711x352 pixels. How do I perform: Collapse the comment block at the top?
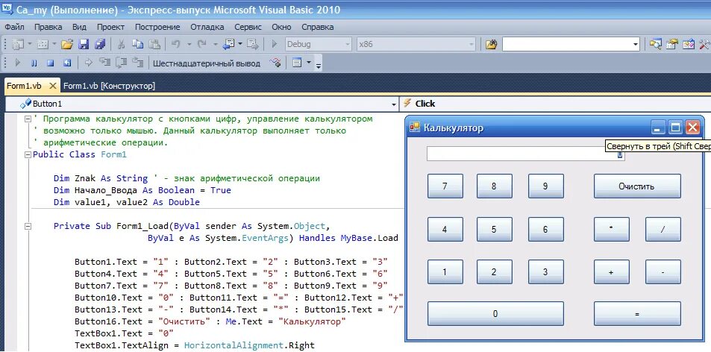pyautogui.click(x=28, y=119)
